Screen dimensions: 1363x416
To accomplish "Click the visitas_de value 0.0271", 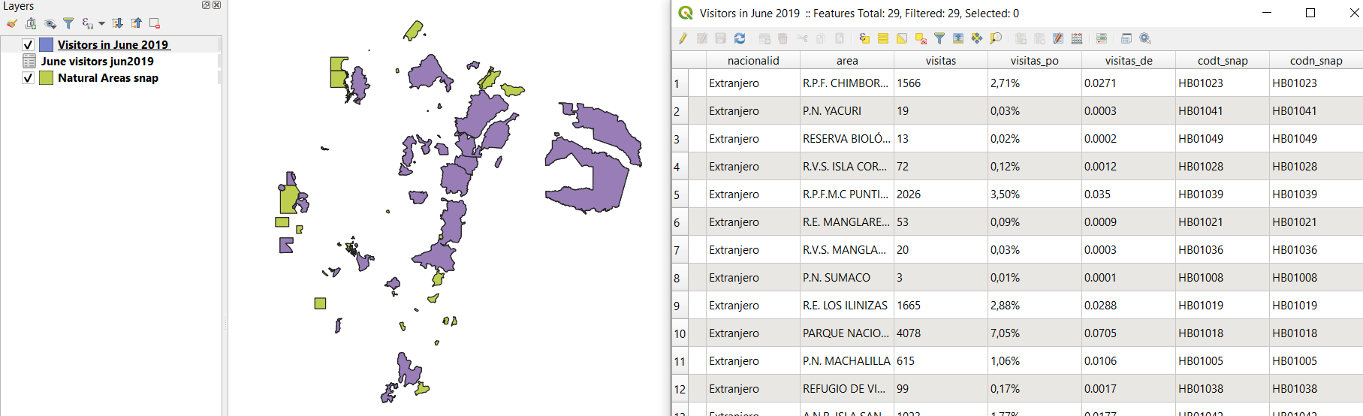I will pyautogui.click(x=1129, y=83).
